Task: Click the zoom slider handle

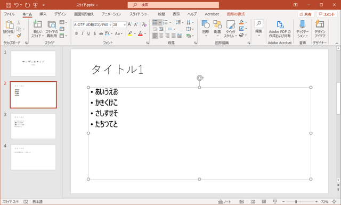Action: pos(296,202)
